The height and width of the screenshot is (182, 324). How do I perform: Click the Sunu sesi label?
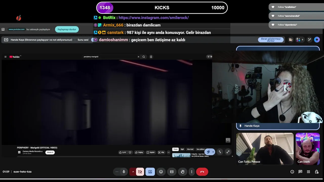coord(83,40)
